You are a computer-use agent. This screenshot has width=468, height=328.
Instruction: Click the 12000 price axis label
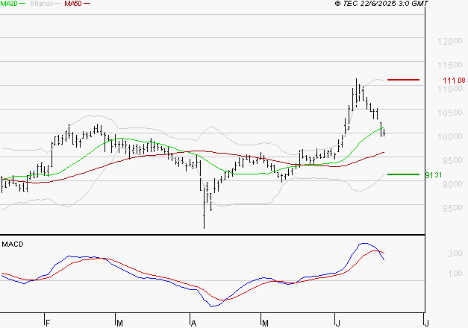[450, 41]
